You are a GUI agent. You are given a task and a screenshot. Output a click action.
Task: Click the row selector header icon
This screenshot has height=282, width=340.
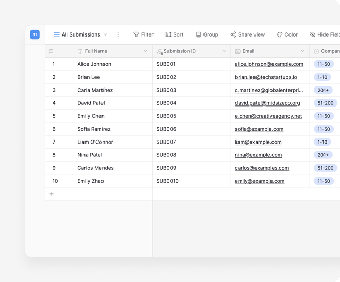(x=51, y=51)
